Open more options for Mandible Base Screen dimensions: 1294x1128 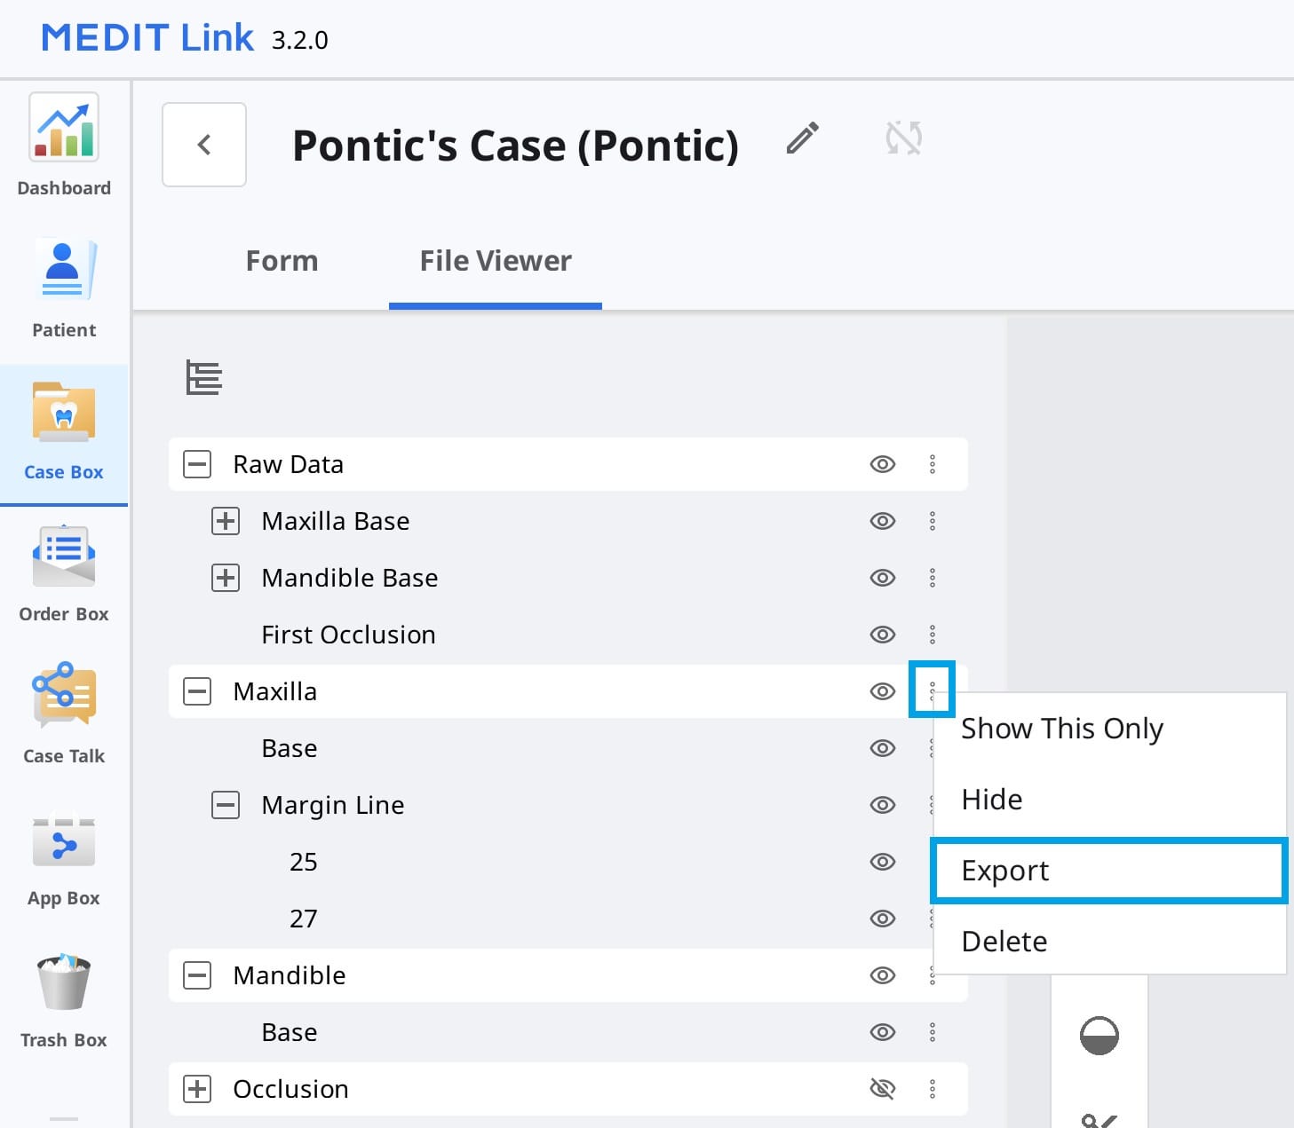933,578
